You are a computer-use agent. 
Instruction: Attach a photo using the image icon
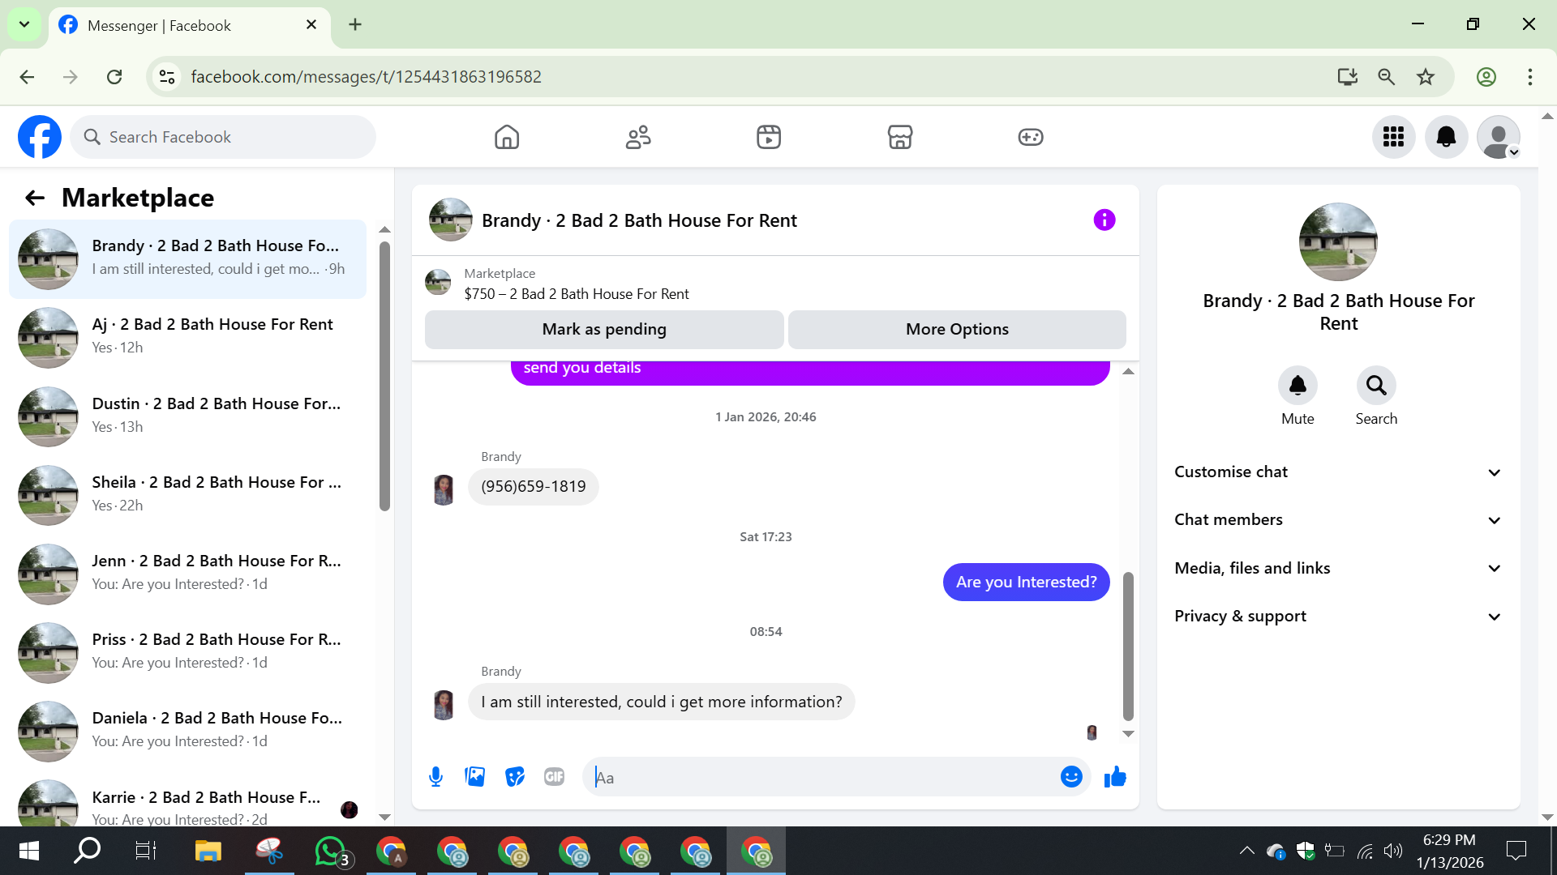click(475, 777)
